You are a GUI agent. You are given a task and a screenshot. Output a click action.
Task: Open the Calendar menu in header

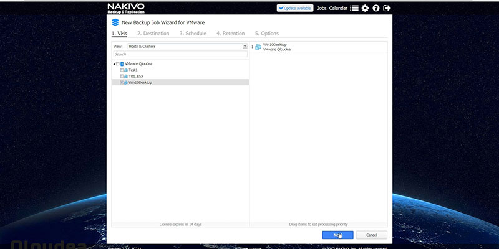point(338,8)
